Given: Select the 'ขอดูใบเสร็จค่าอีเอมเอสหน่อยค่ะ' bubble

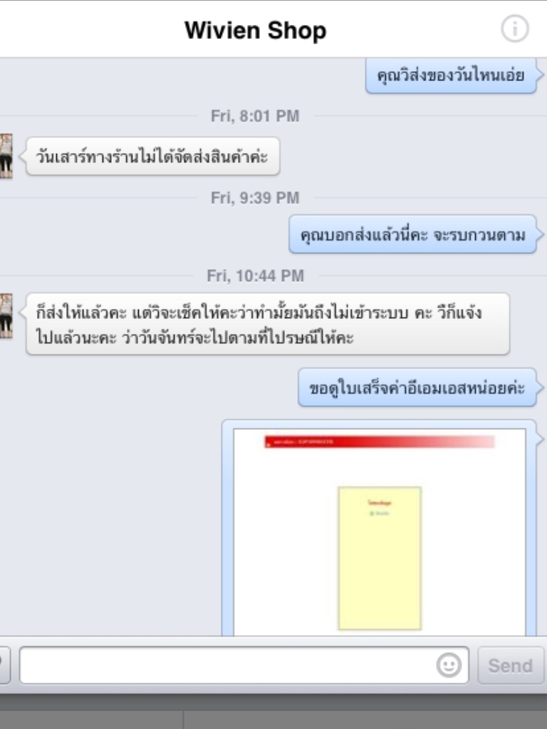Looking at the screenshot, I should 417,387.
